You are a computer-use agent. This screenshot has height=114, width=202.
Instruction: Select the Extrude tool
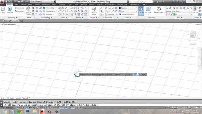(x=10, y=10)
